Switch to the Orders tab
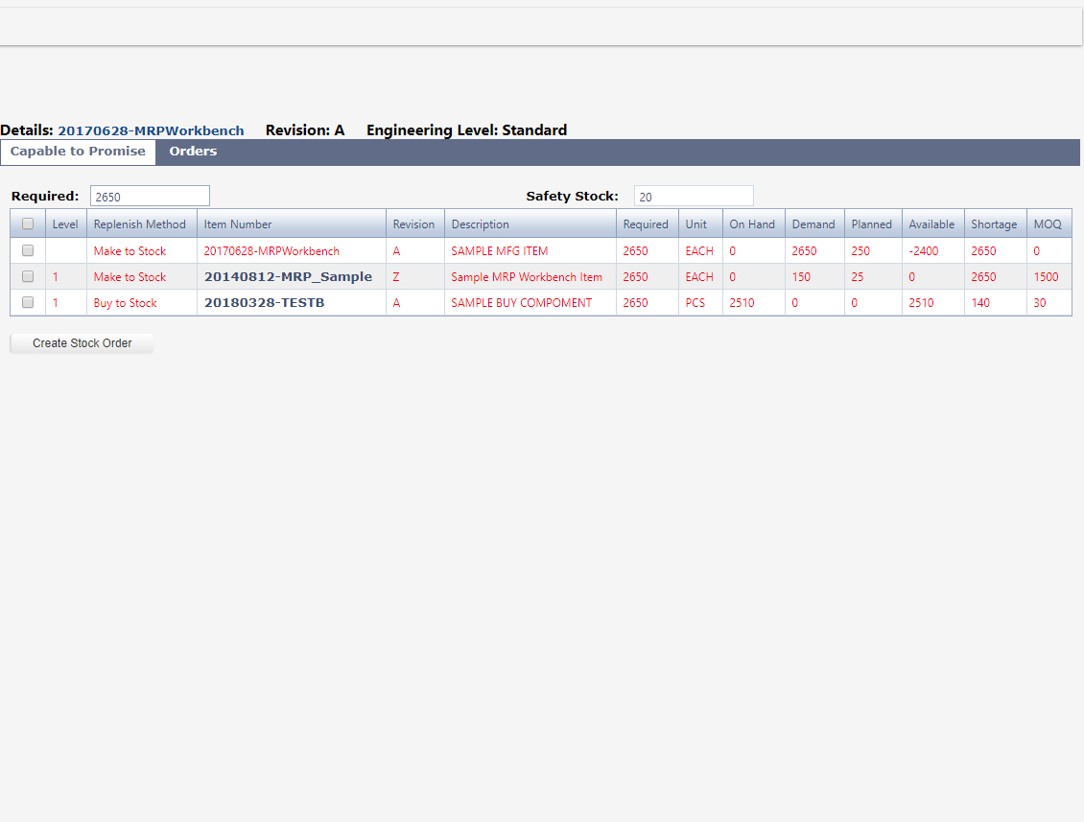 click(193, 152)
